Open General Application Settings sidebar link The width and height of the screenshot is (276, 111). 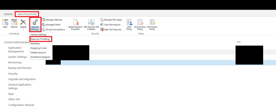[20, 87]
